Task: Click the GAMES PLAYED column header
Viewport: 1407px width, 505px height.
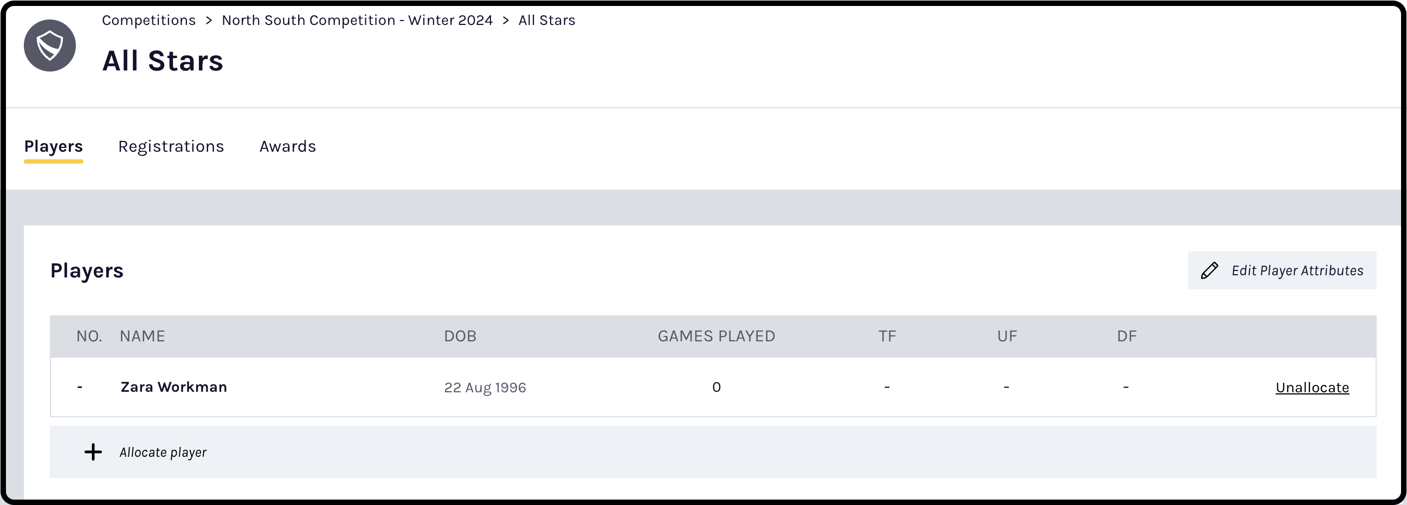Action: 717,336
